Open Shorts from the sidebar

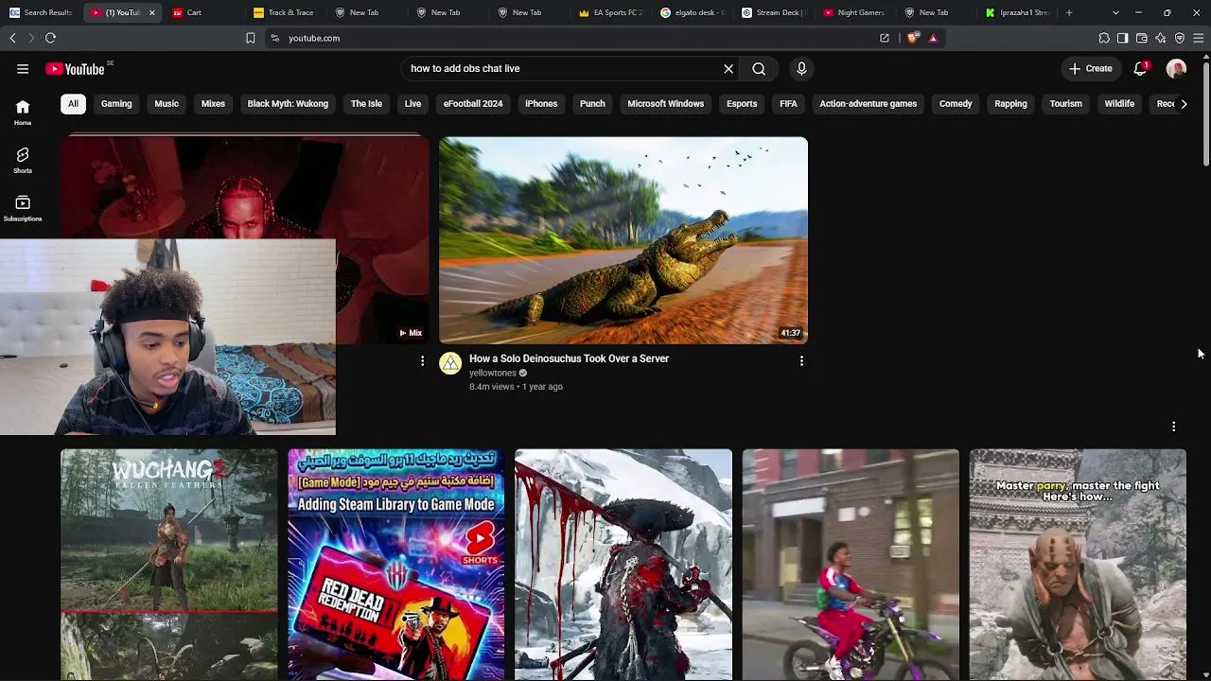click(23, 160)
